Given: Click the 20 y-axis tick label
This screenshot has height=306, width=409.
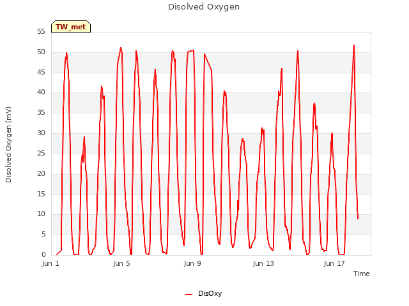Looking at the screenshot, I should 41,173.
